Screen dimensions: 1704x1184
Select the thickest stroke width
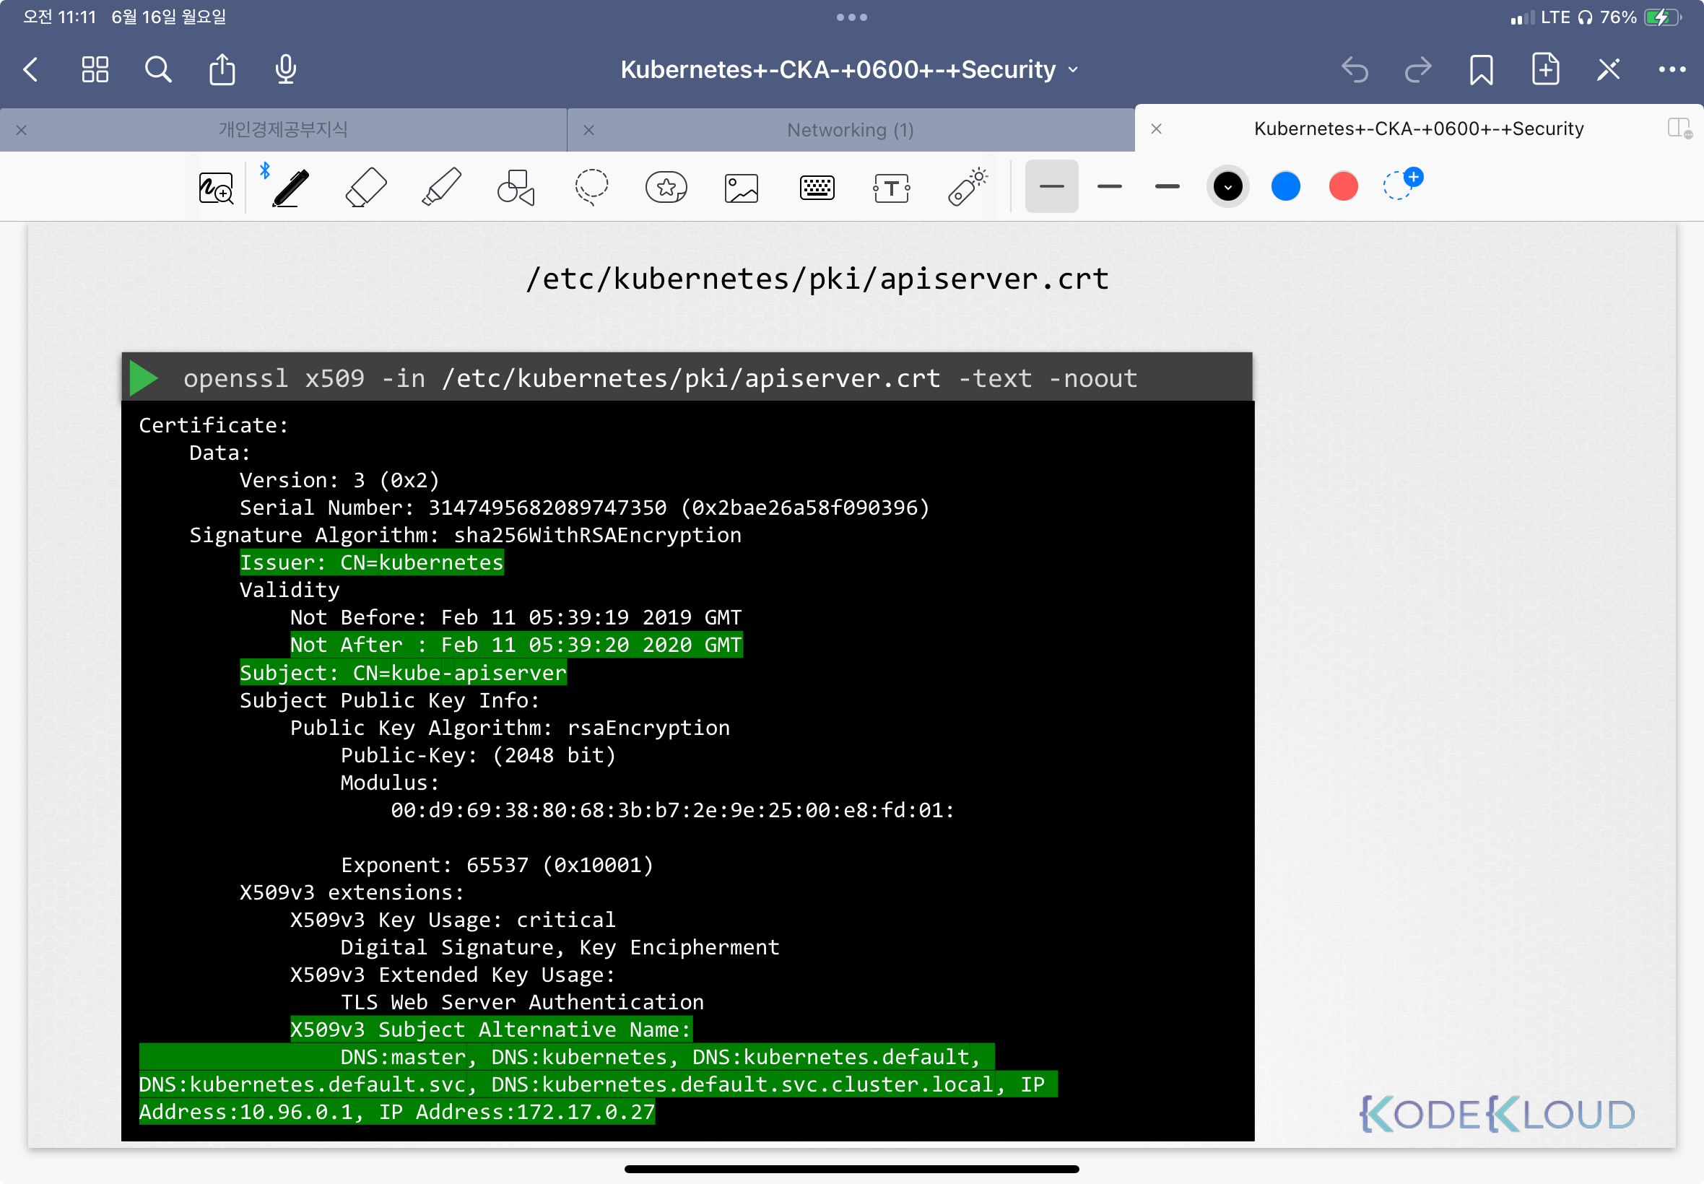coord(1167,187)
